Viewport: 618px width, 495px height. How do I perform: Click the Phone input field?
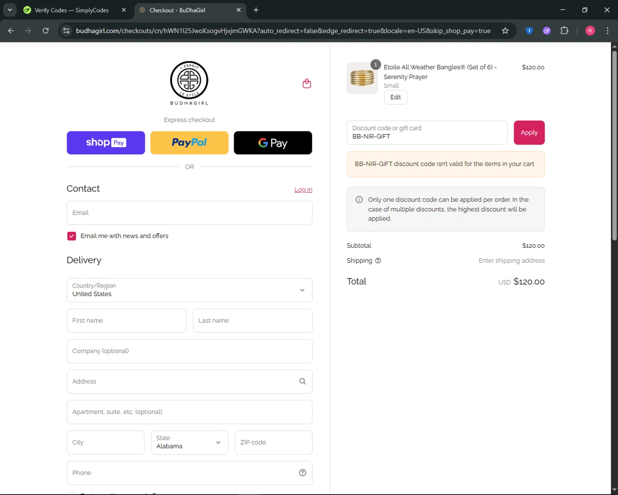[190, 473]
